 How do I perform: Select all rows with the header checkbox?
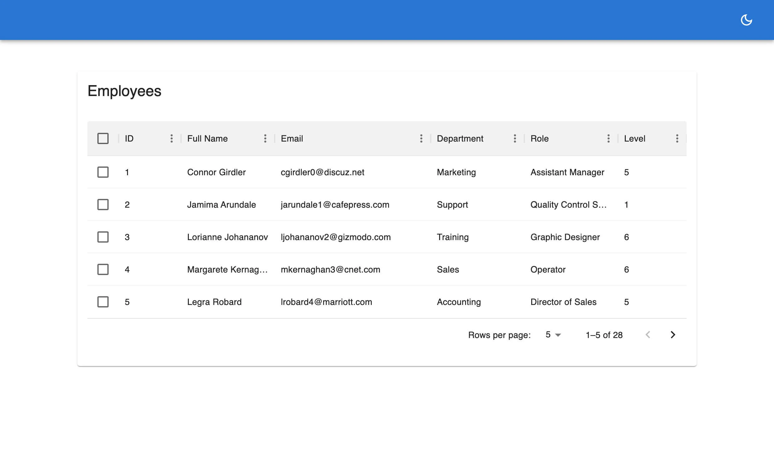(x=103, y=138)
